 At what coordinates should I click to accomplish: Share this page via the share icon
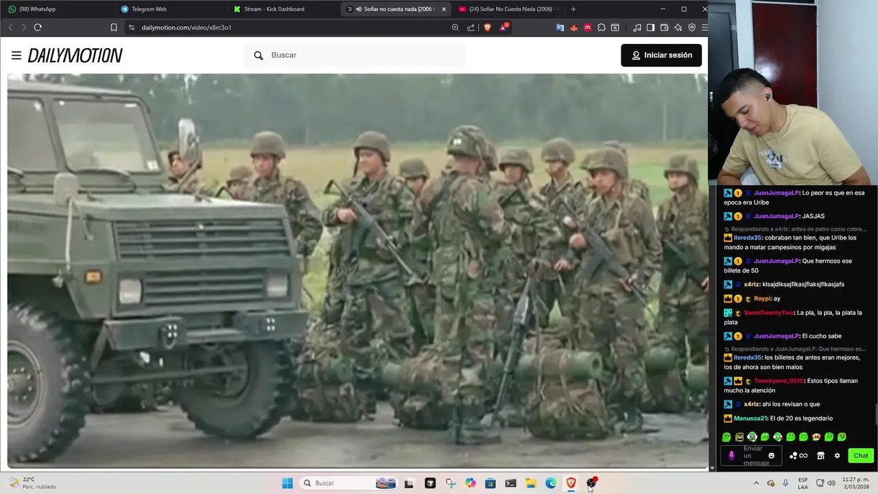(471, 27)
